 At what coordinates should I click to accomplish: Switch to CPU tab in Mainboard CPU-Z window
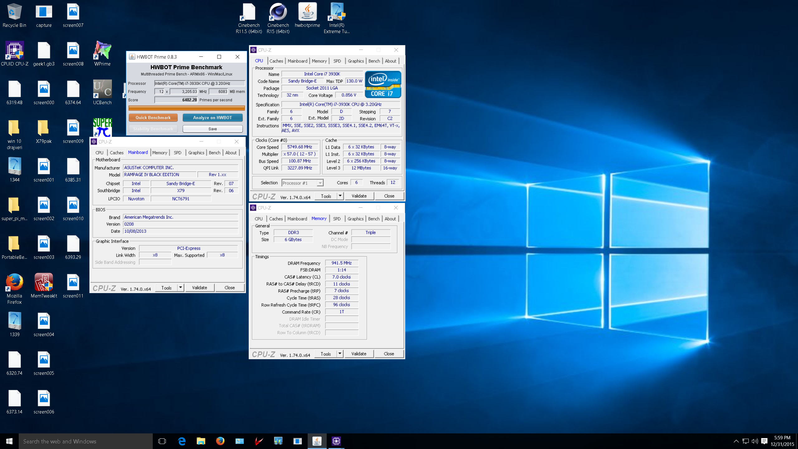coord(99,153)
